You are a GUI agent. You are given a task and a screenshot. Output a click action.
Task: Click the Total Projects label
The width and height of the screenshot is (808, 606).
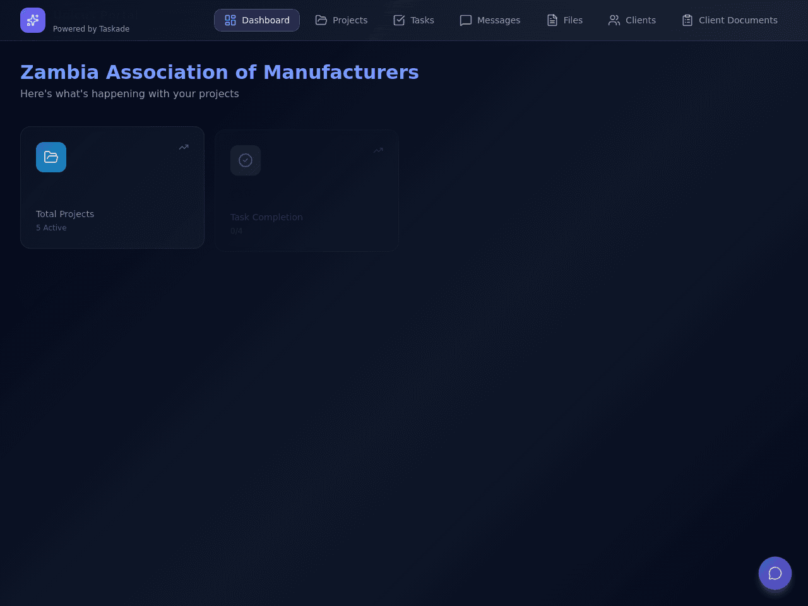click(65, 214)
